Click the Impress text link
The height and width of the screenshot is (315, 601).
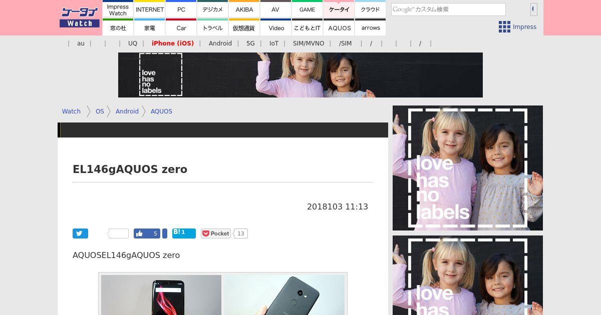(524, 27)
